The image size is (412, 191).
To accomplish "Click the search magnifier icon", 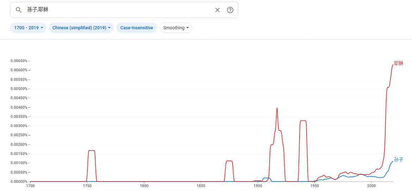I will click(x=19, y=10).
